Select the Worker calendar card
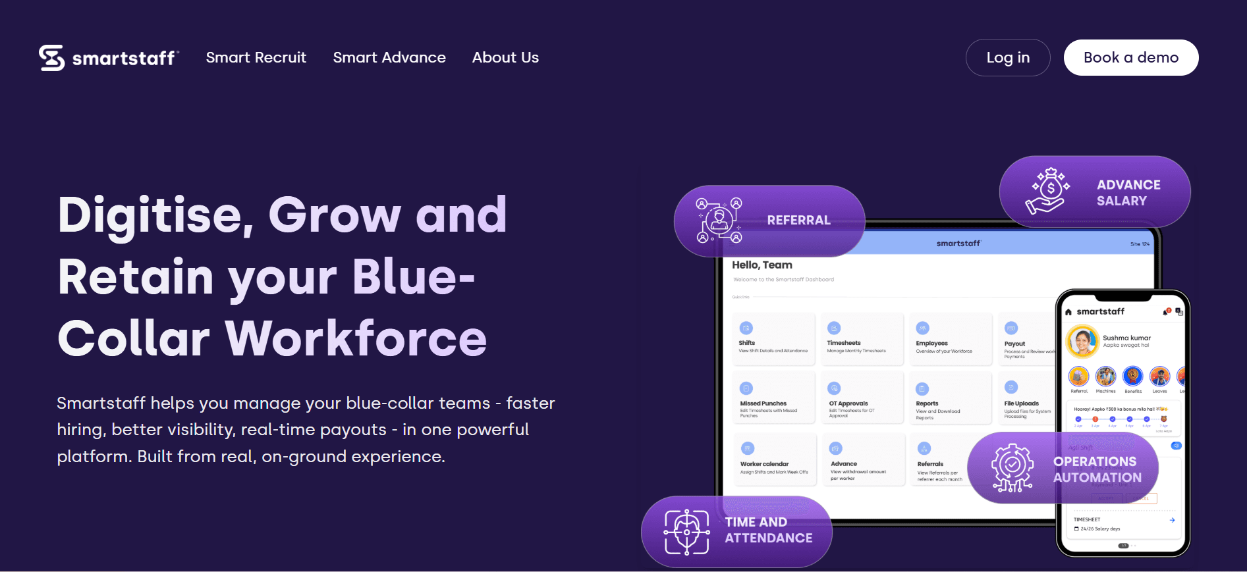This screenshot has height=572, width=1247. [773, 459]
